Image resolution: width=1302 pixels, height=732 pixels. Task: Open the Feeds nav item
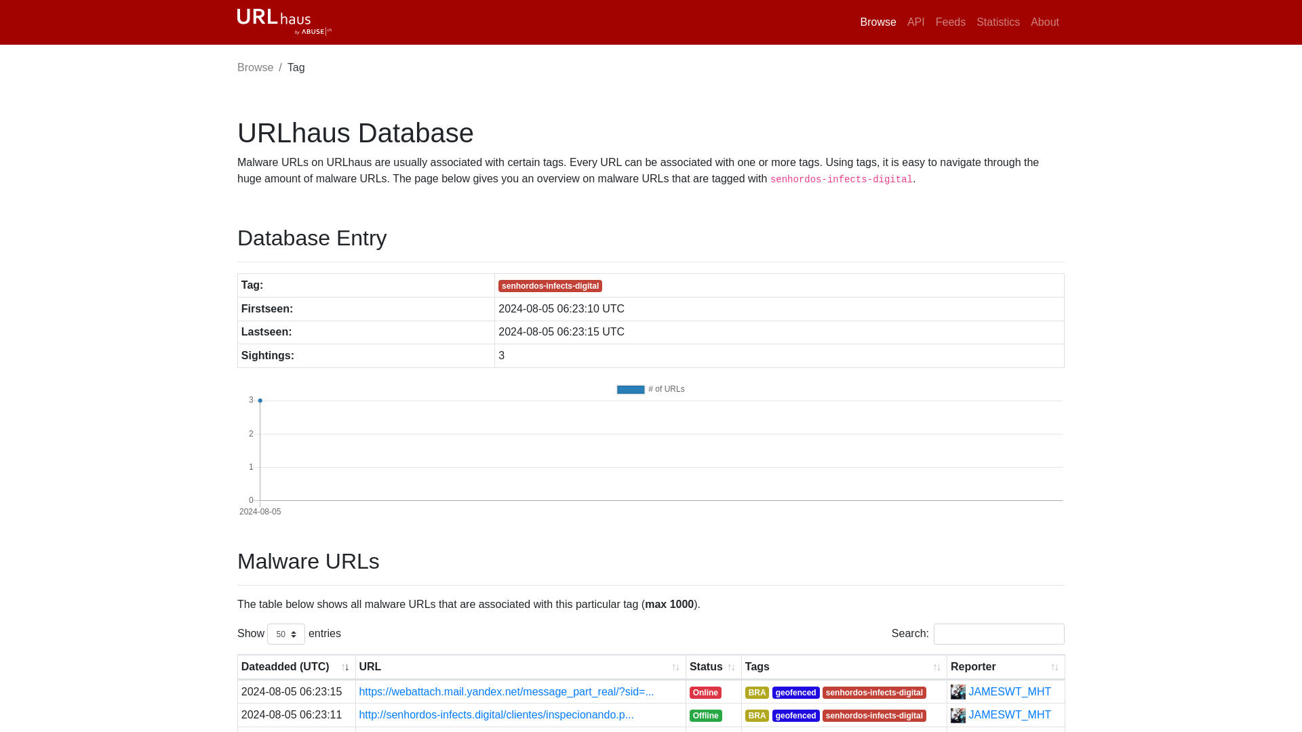point(950,22)
